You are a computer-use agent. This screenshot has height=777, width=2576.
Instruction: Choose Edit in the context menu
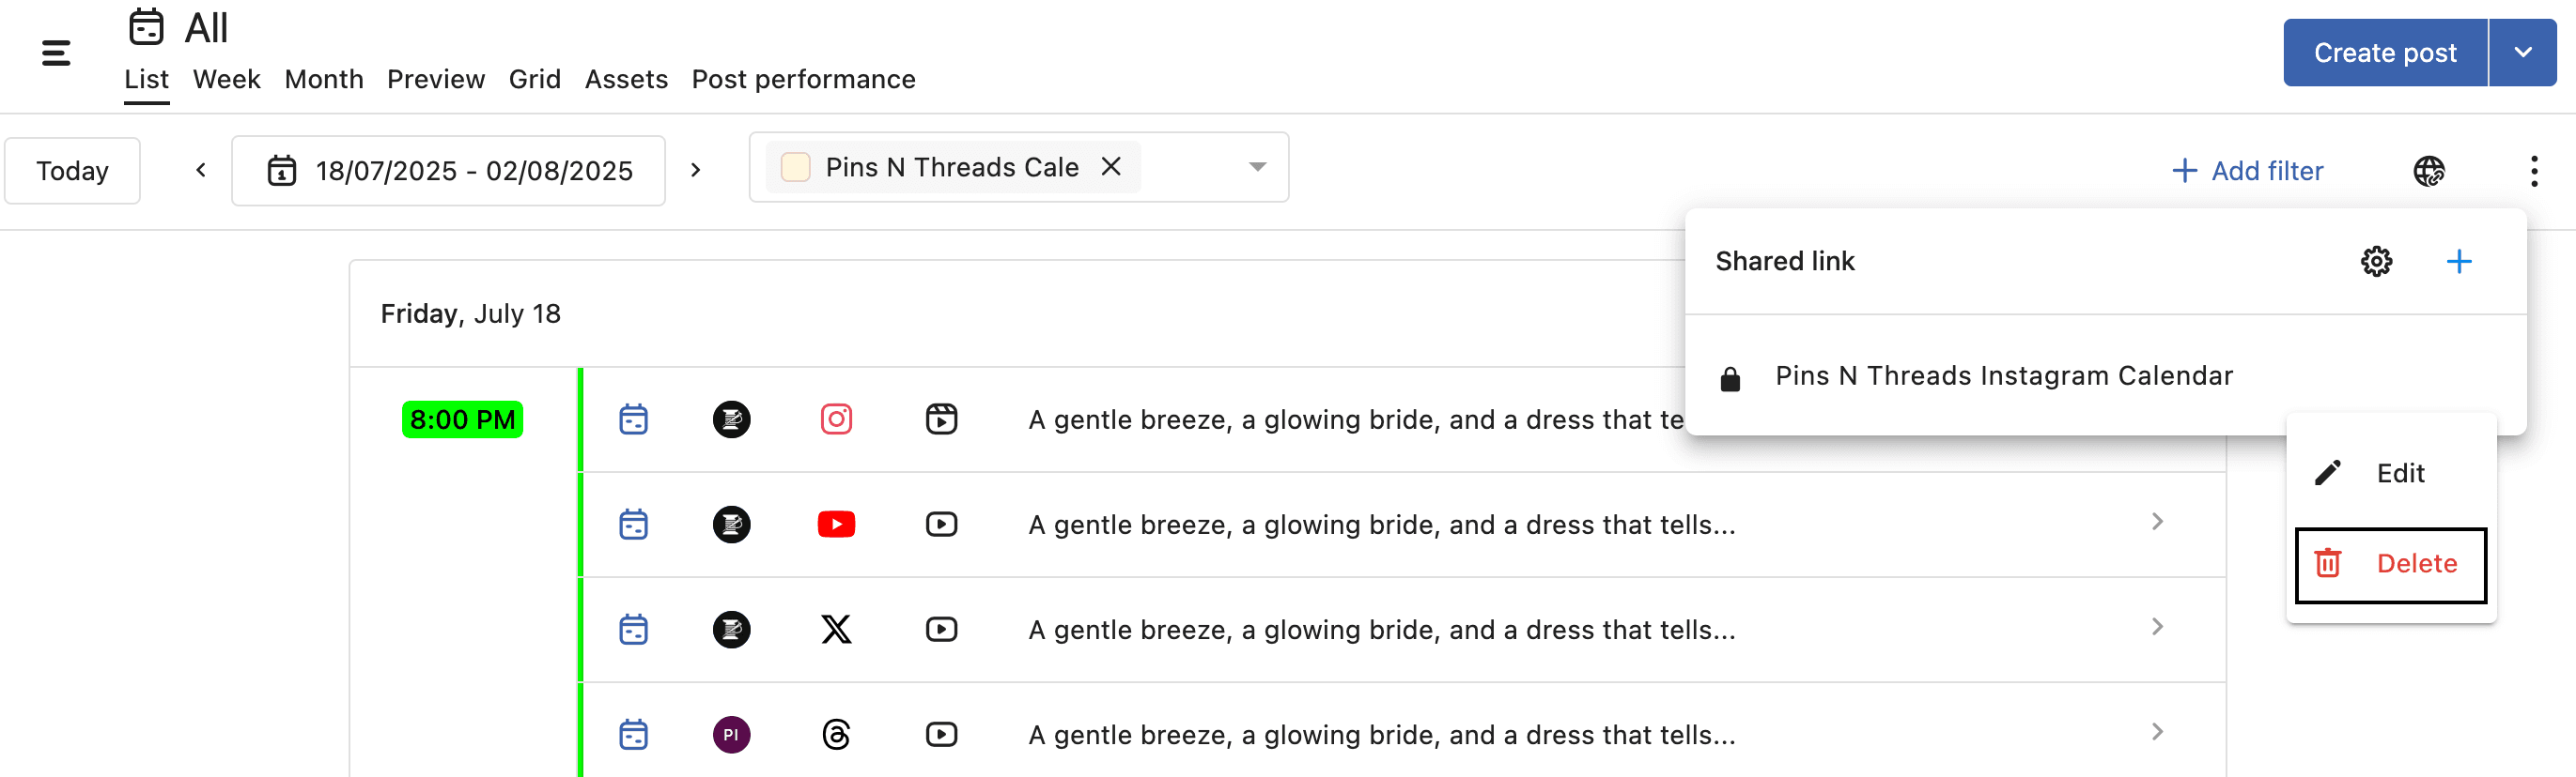[2390, 473]
